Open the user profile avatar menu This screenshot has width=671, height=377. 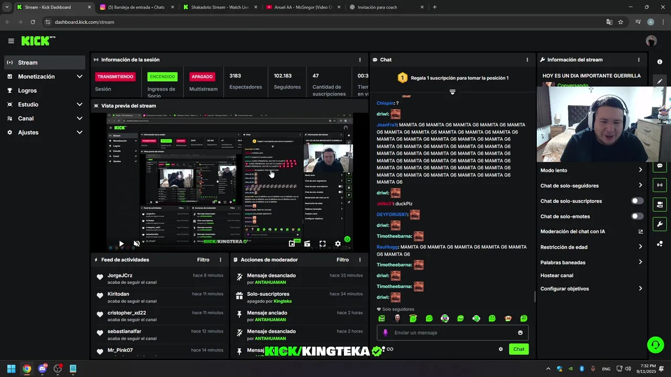(651, 41)
